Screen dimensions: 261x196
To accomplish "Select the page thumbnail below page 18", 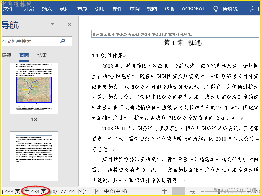I will tap(34, 156).
